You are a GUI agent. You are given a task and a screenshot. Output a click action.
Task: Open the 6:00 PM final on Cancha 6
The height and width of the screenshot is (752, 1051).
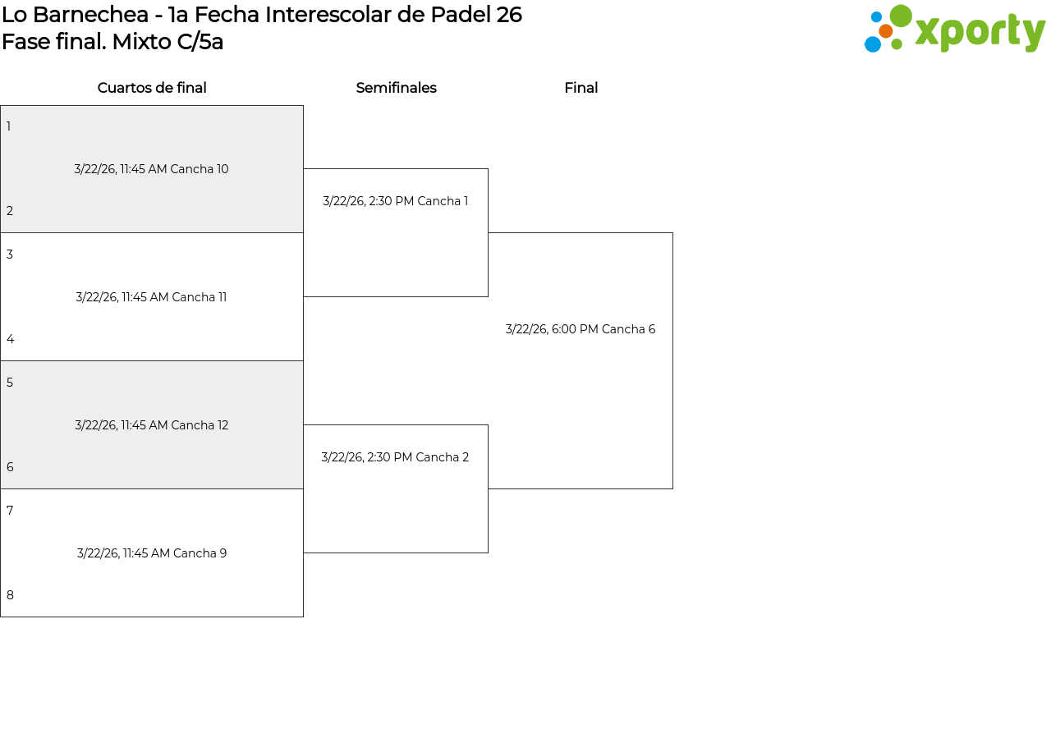tap(581, 329)
